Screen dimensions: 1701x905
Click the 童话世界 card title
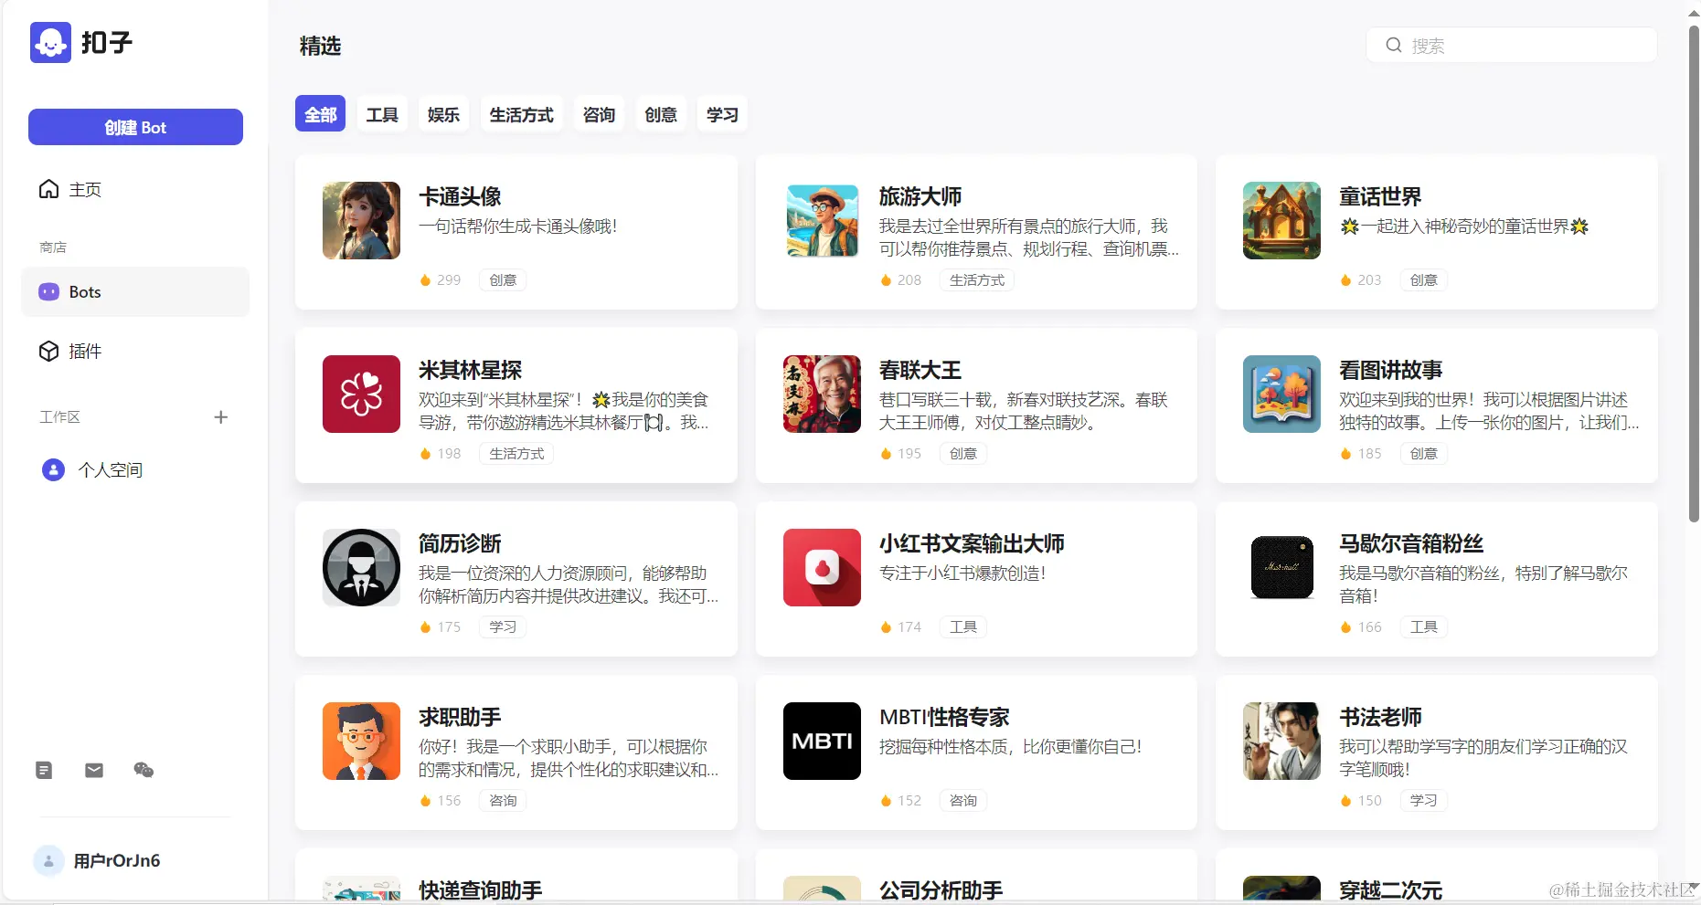click(1380, 196)
